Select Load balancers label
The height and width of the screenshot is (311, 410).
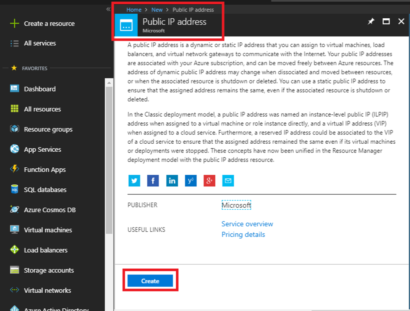[x=46, y=250]
